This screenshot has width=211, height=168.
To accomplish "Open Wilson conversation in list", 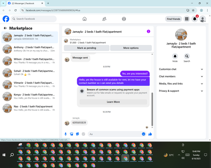I will point(30,61).
